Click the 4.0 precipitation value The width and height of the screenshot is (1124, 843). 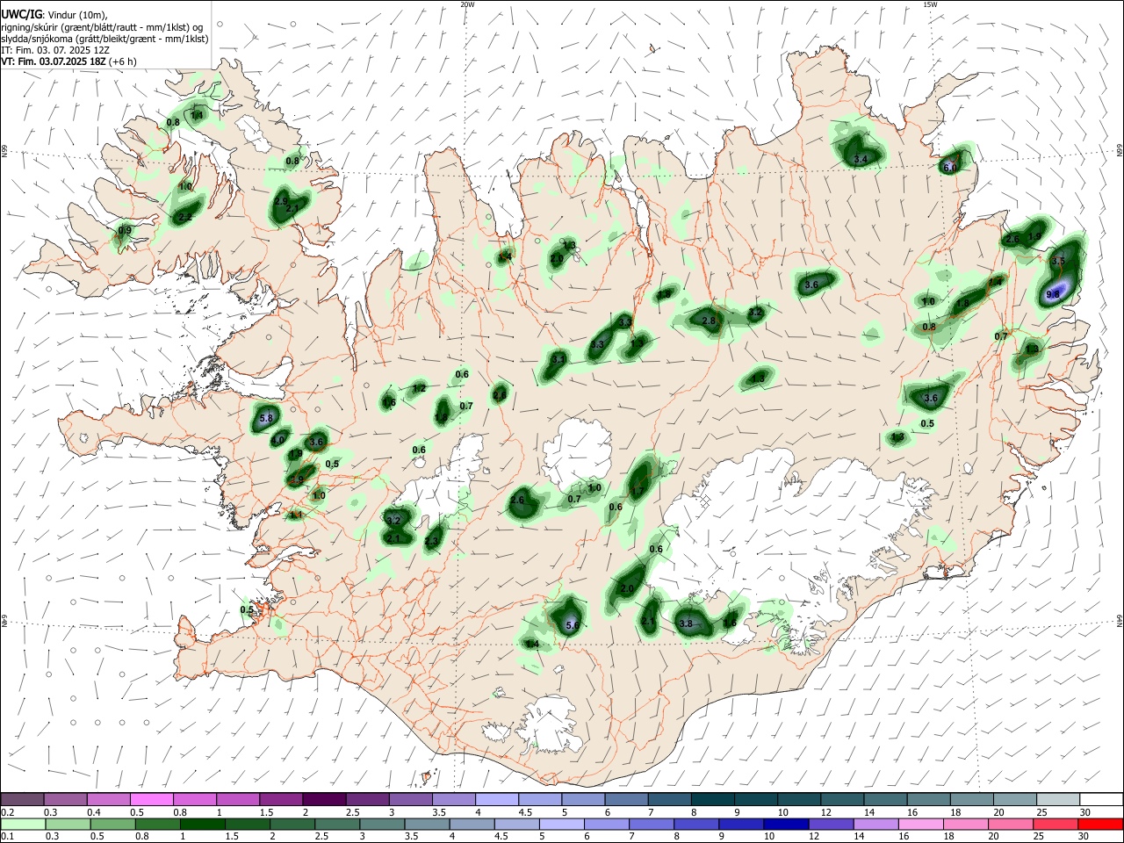point(277,439)
